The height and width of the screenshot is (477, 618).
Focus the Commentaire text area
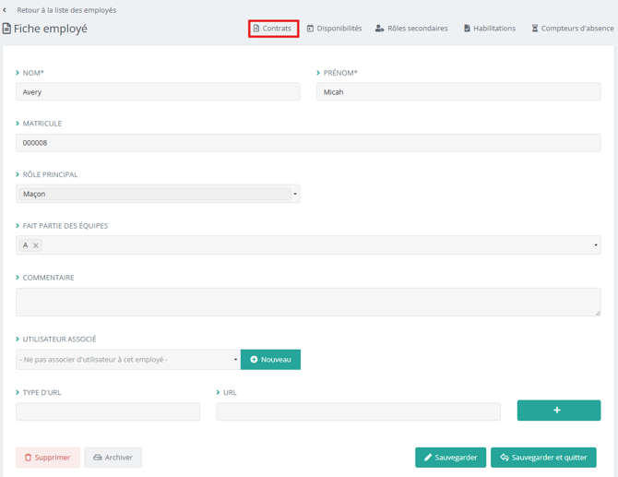308,302
